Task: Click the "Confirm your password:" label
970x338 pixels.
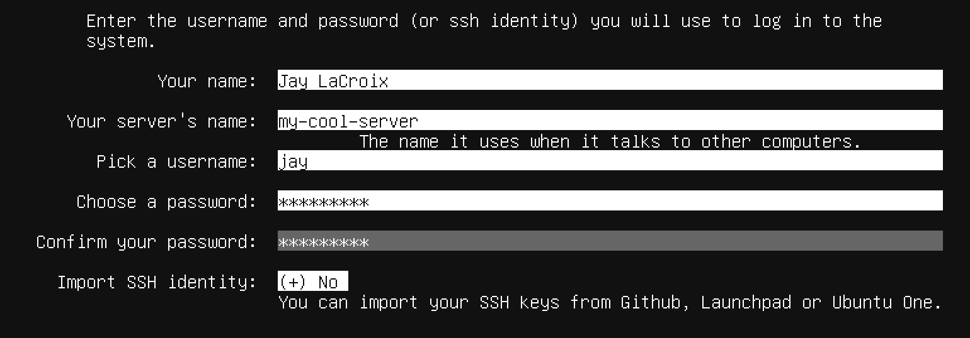Action: pyautogui.click(x=147, y=242)
